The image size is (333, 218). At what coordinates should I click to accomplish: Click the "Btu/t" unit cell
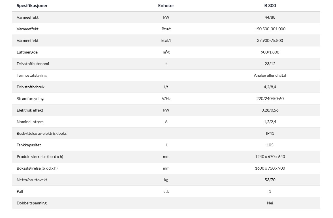[166, 29]
